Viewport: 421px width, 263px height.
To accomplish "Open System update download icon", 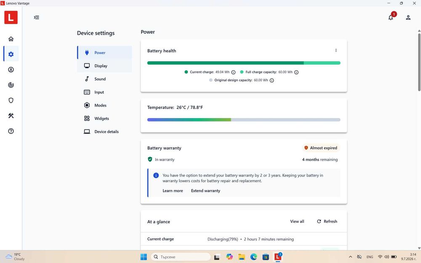I will 11,70.
